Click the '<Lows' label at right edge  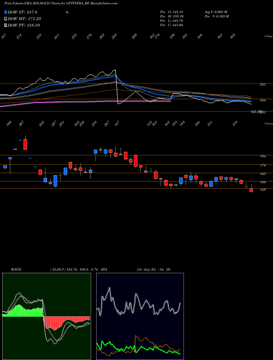point(269,123)
